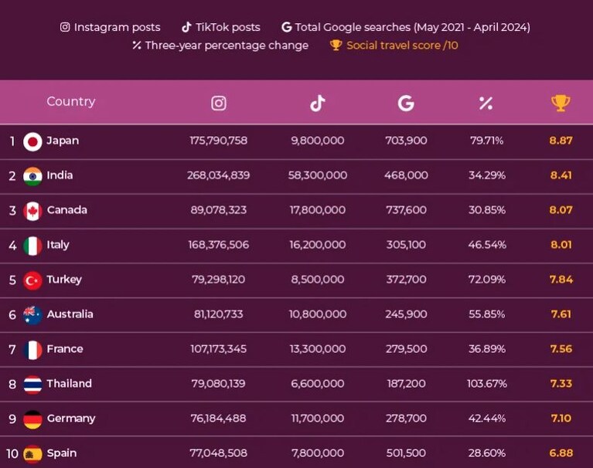The width and height of the screenshot is (593, 468).
Task: Click the trophy icon in table header
Action: click(561, 103)
